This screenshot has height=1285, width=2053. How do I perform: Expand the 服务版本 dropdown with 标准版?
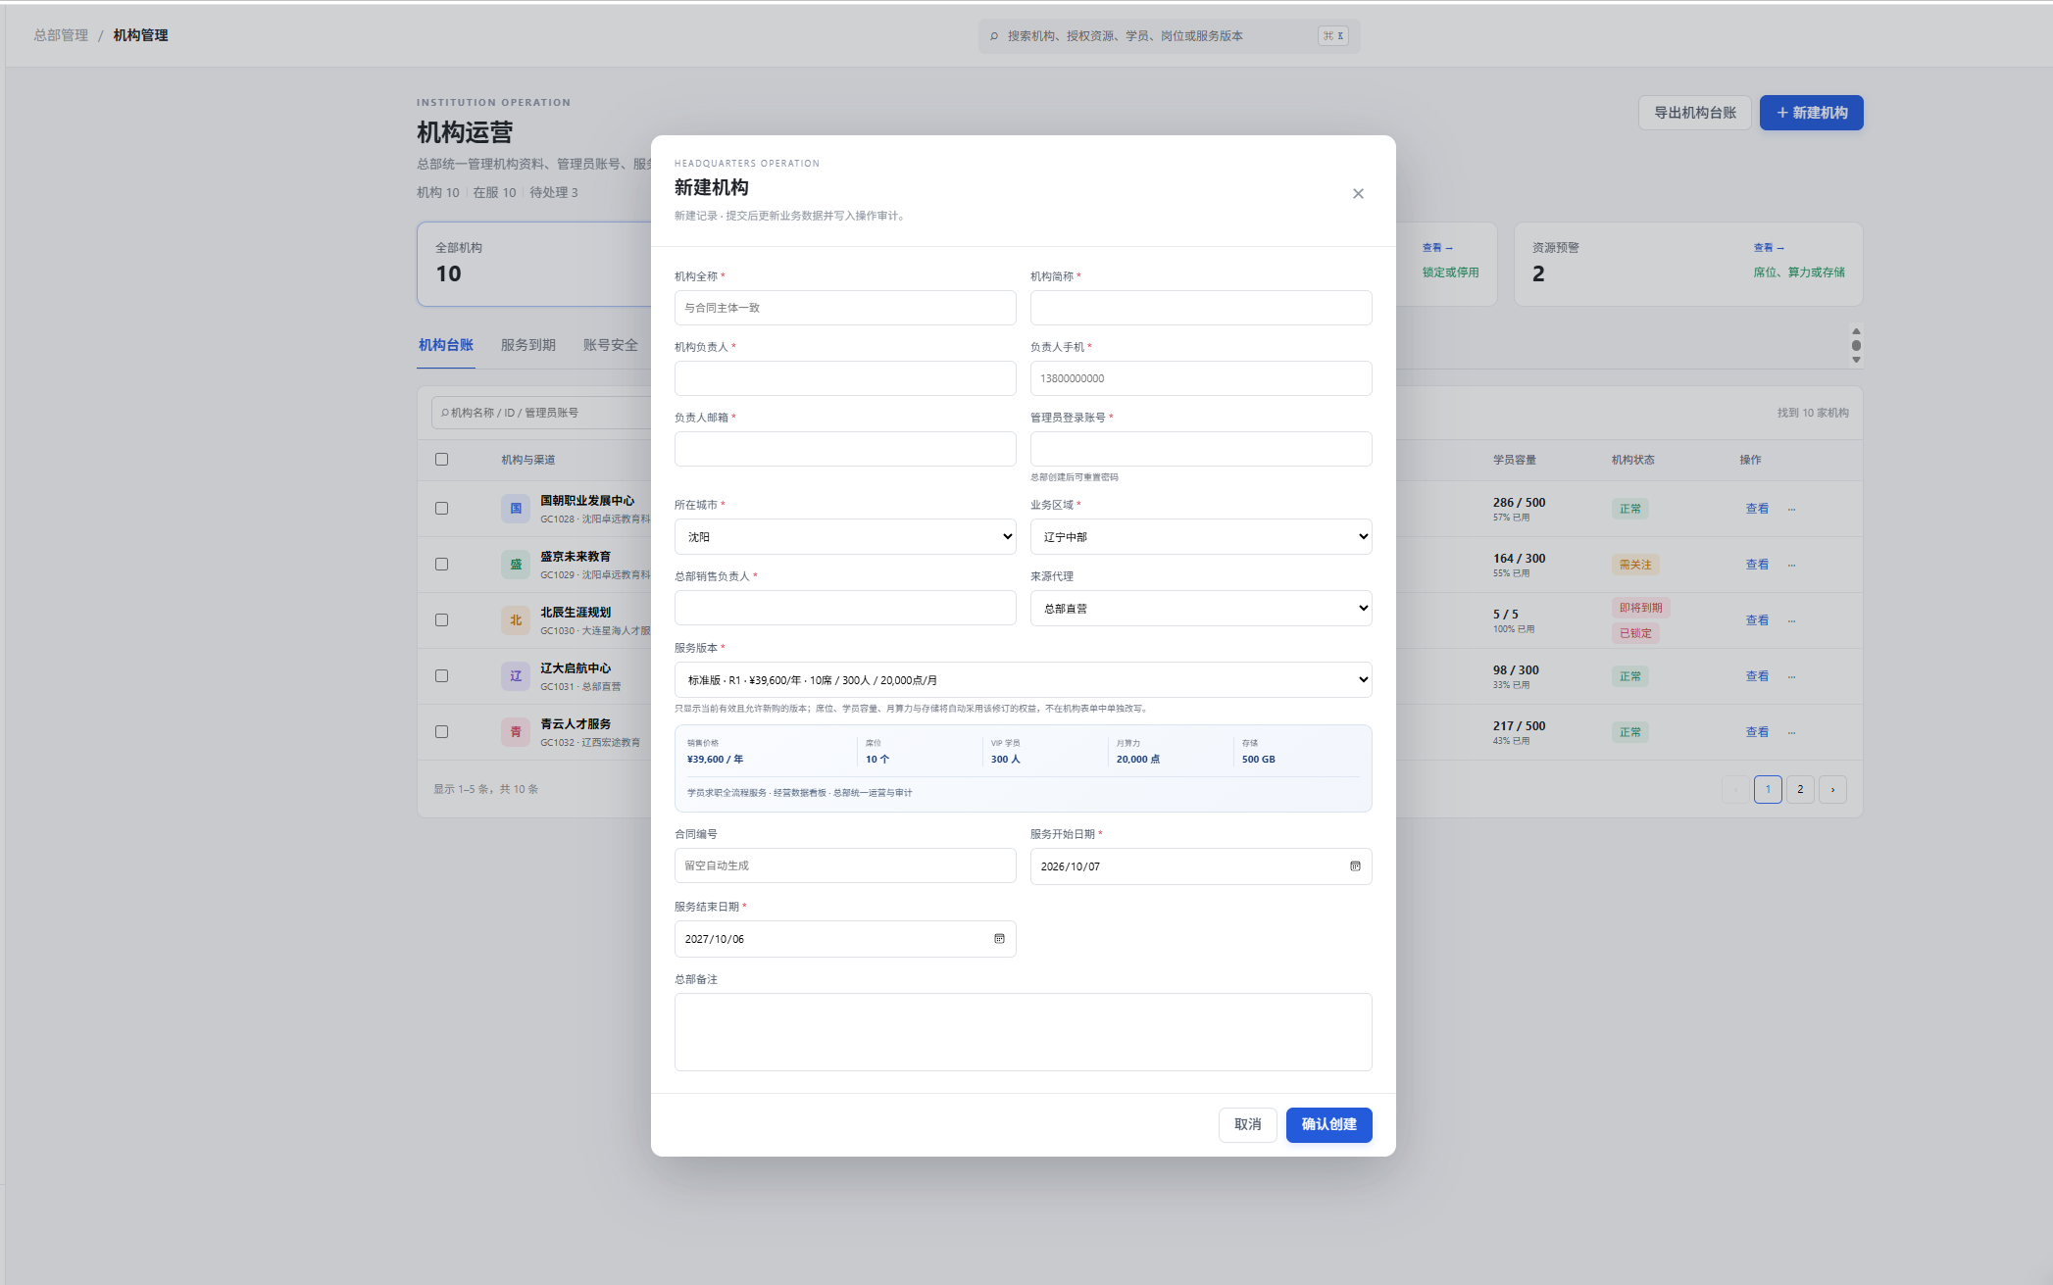[x=1024, y=680]
